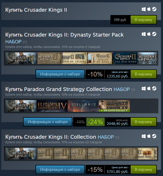Click Windows icon in Paradox Grand Strategy row
This screenshot has width=163, height=176.
(x=144, y=89)
